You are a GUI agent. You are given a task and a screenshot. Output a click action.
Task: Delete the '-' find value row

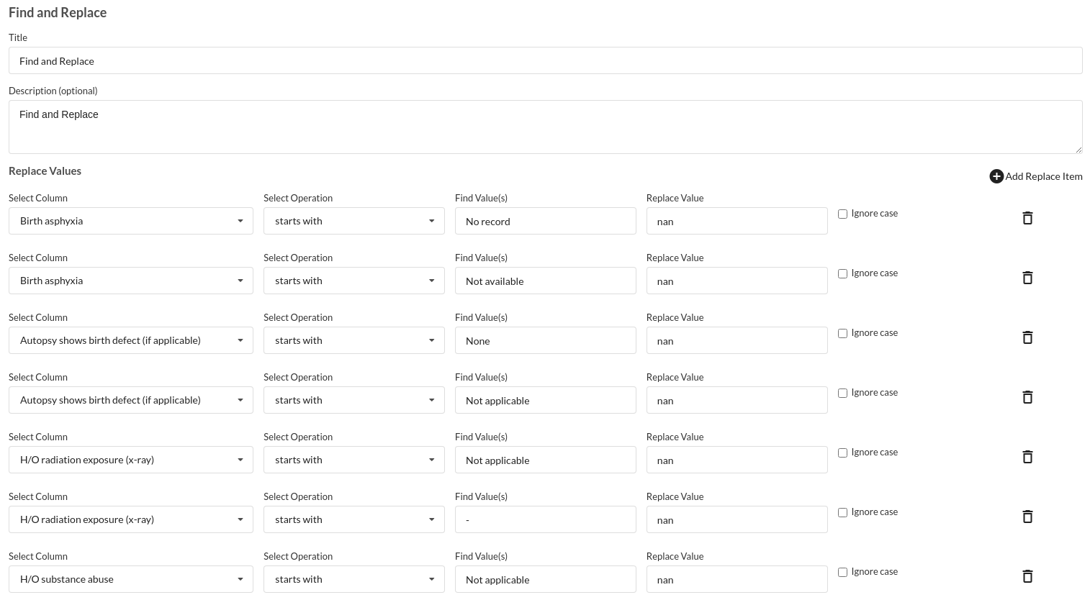[1027, 517]
